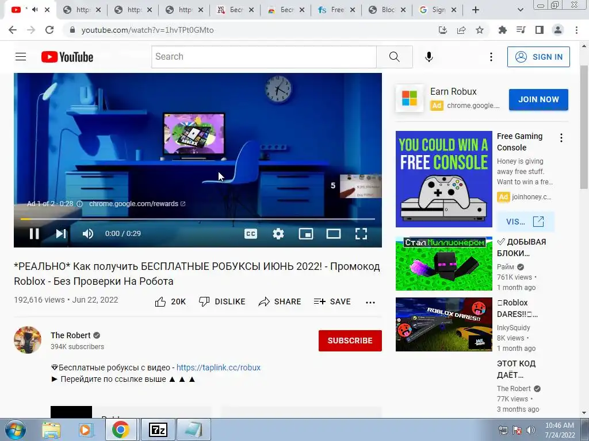Enter full screen video mode

(x=361, y=234)
